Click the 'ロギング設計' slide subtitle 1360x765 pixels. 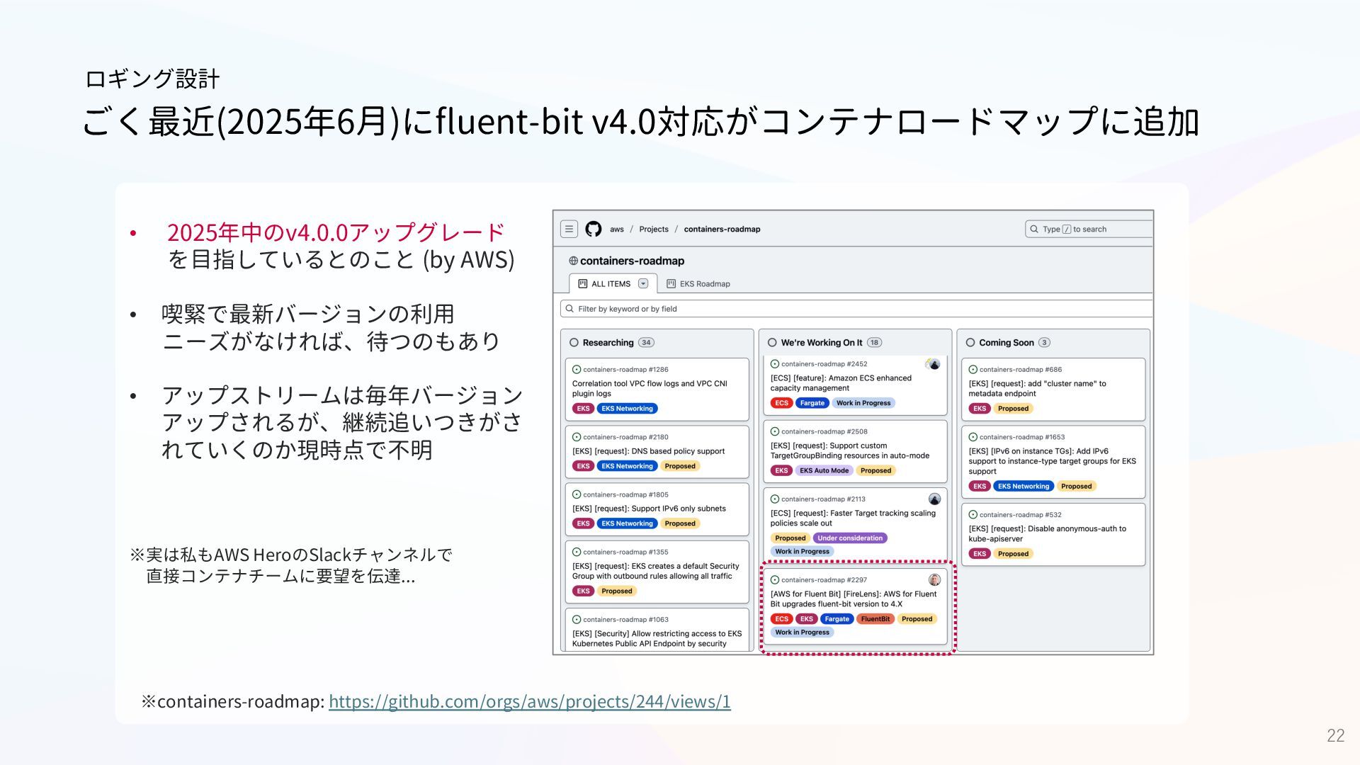pos(152,79)
